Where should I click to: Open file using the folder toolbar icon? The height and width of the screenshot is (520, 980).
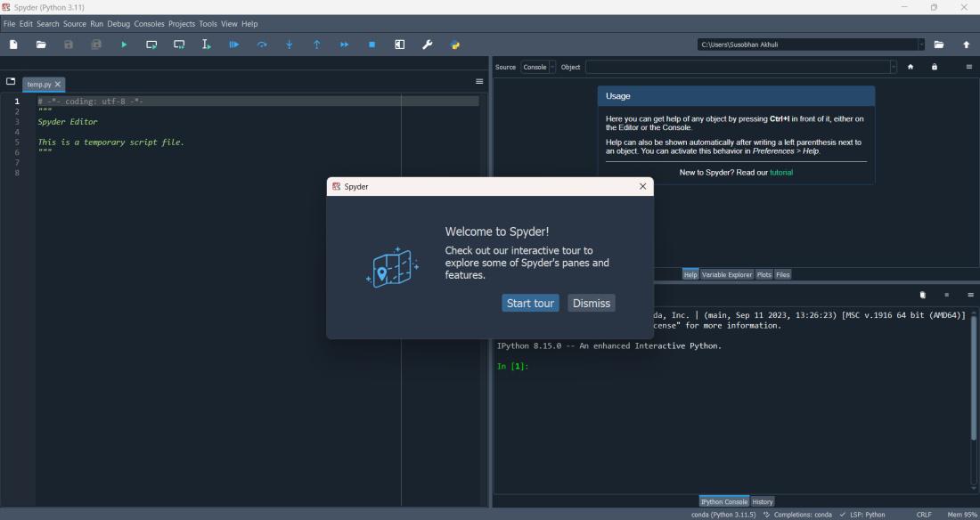(x=41, y=45)
